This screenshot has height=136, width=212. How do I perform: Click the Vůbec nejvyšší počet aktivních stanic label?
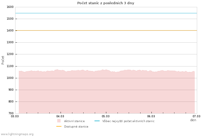[x=128, y=121]
